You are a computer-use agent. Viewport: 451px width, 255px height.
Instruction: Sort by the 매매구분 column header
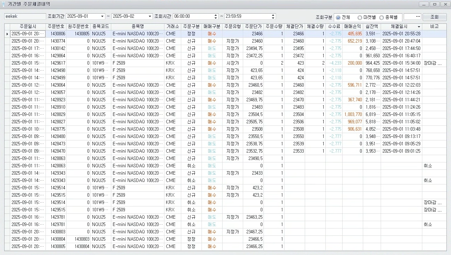tap(212, 27)
